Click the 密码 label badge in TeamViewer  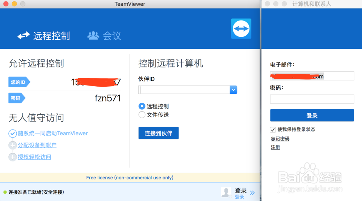(x=17, y=98)
